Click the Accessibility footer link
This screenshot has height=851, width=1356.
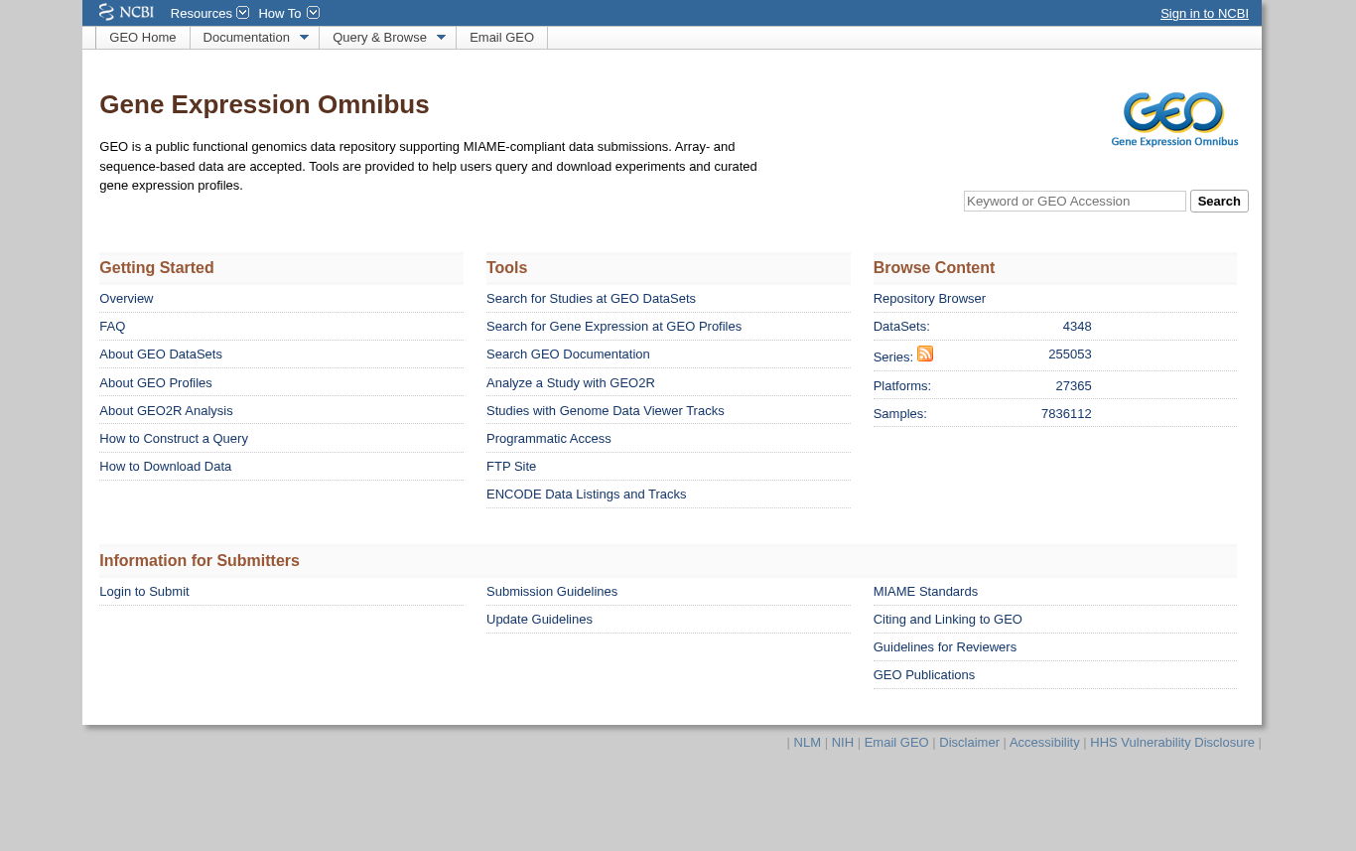tap(1044, 743)
